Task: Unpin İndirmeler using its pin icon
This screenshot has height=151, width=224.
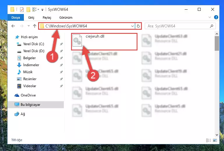Action: pyautogui.click(x=61, y=65)
